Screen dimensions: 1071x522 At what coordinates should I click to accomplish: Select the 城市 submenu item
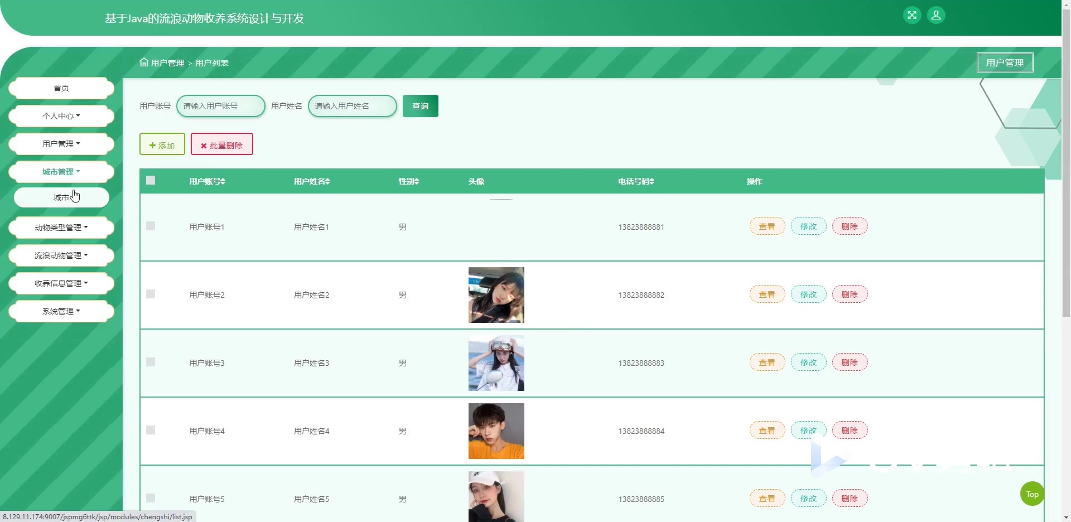click(61, 197)
